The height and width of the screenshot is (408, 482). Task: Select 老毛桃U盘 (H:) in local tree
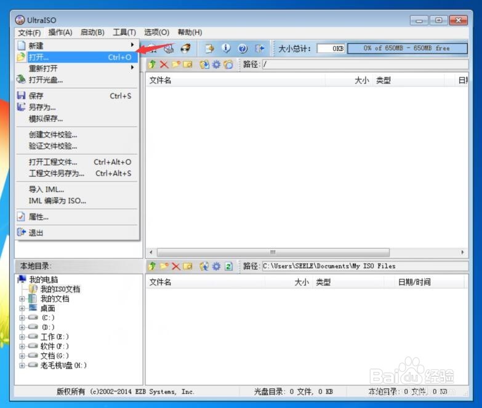(63, 366)
